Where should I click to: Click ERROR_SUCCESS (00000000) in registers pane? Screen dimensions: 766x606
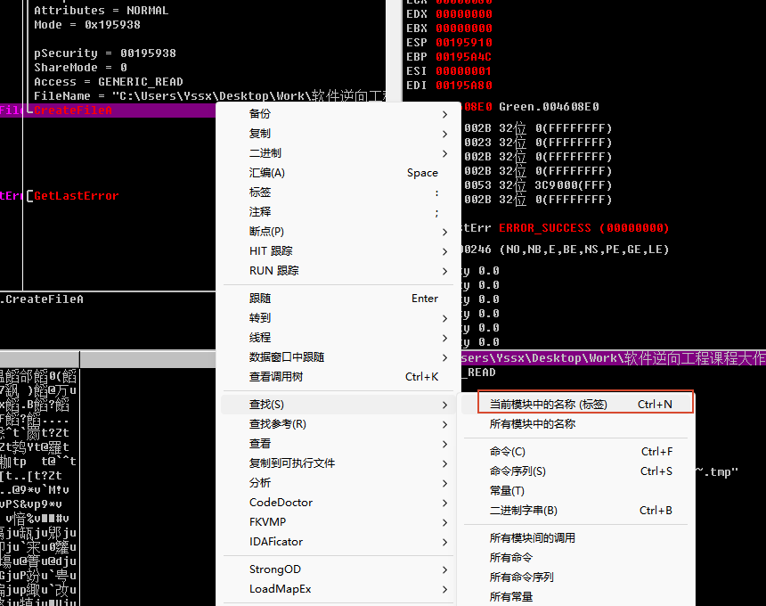tap(583, 228)
